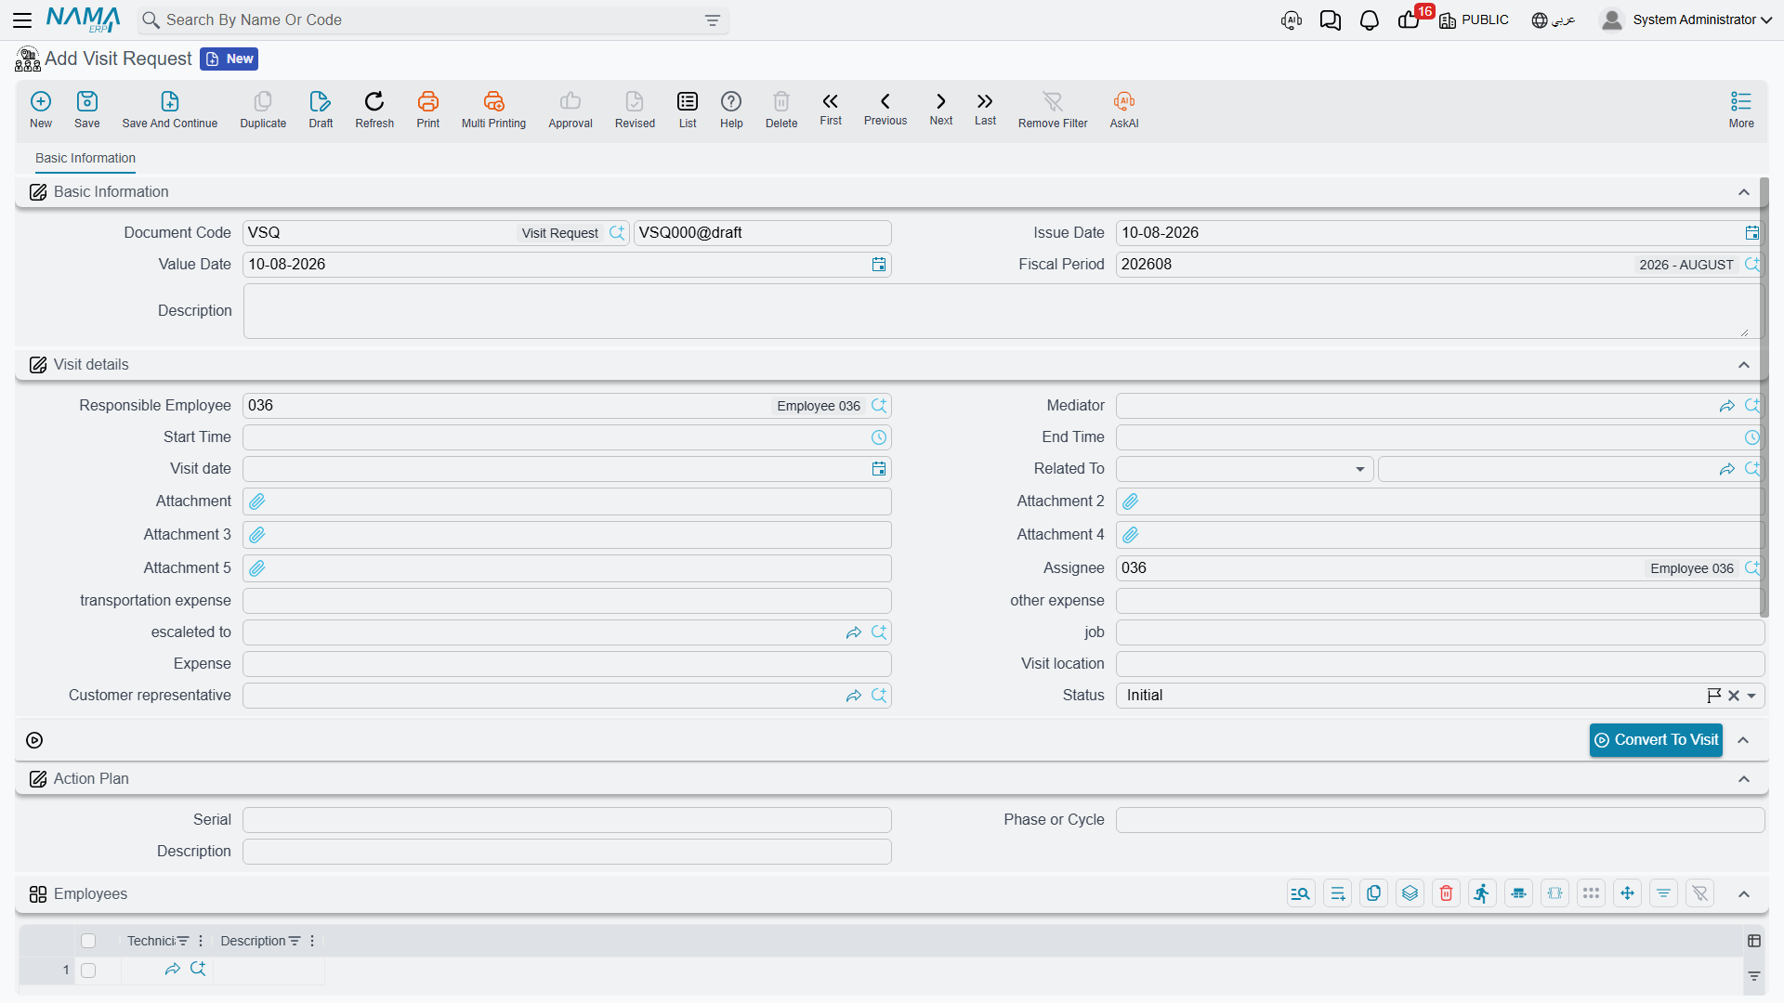Open the More toolbar menu
Screen dimensions: 1784x1003
[1741, 110]
